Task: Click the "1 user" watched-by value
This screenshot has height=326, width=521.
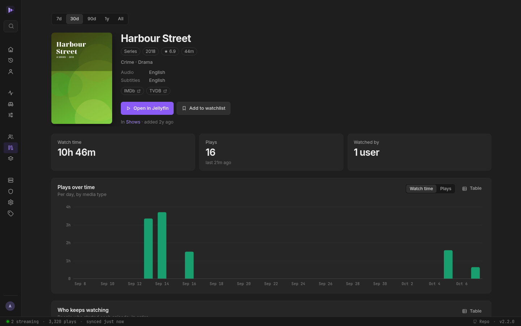Action: click(x=367, y=152)
